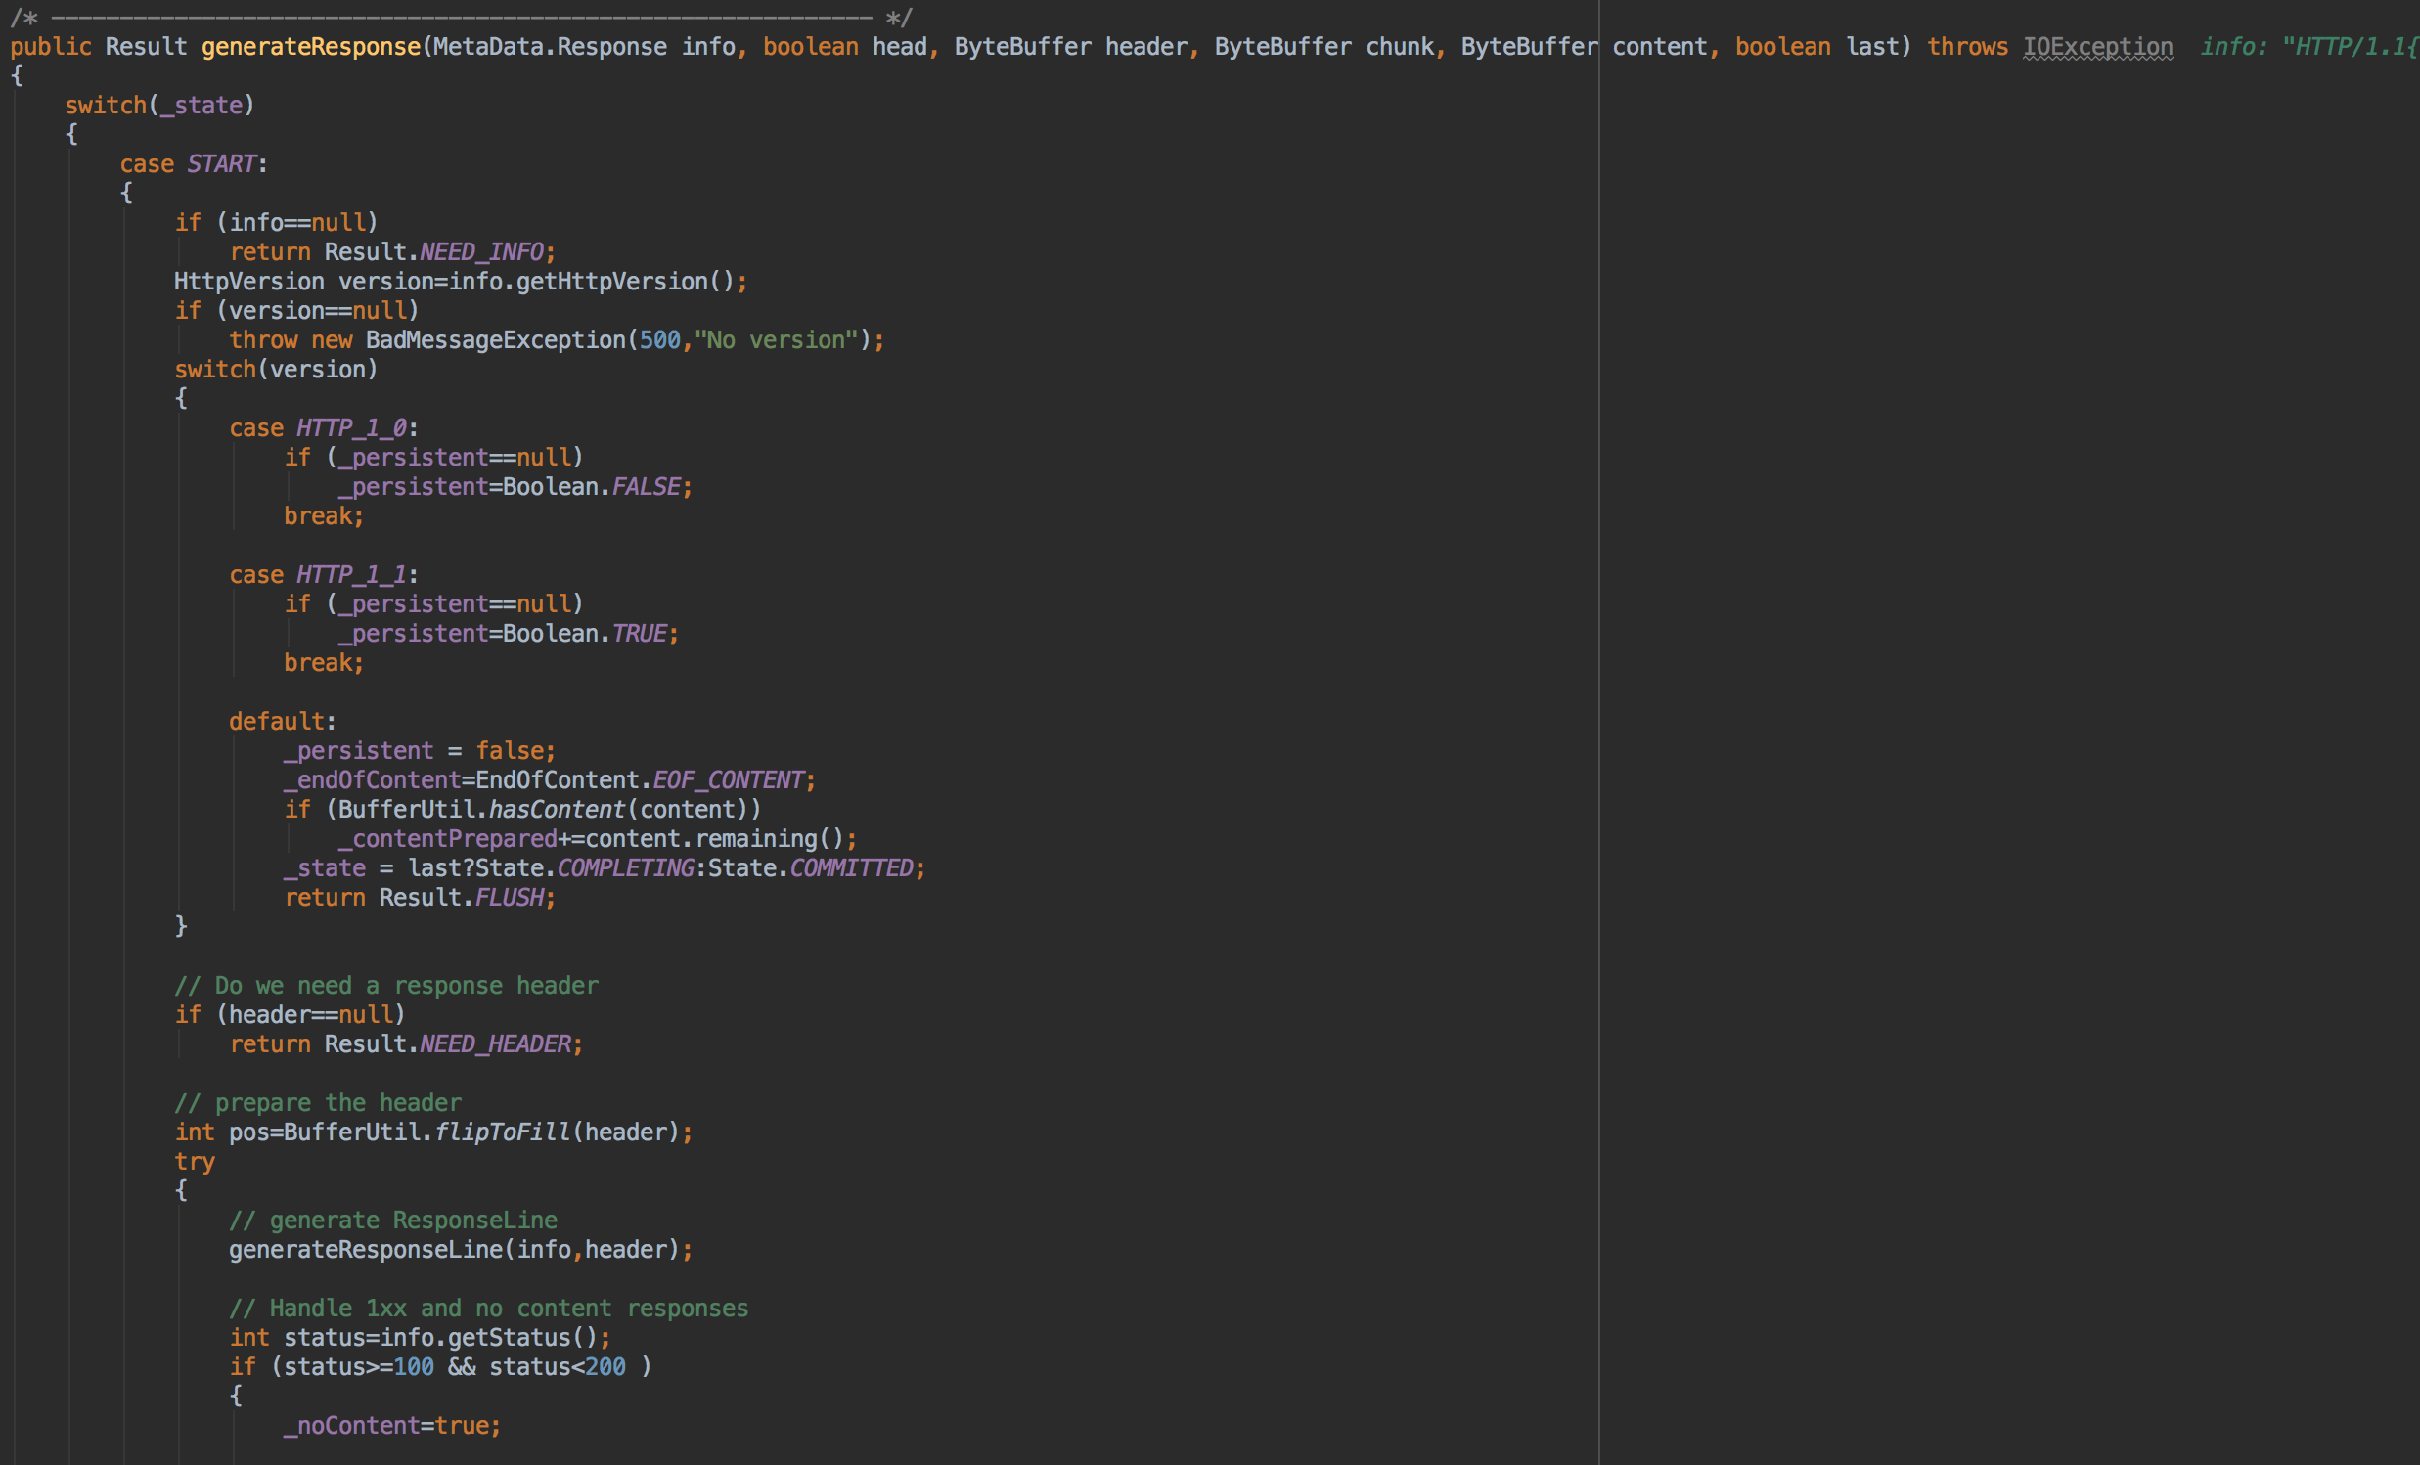
Task: Click the "No version" string literal
Action: tap(776, 340)
